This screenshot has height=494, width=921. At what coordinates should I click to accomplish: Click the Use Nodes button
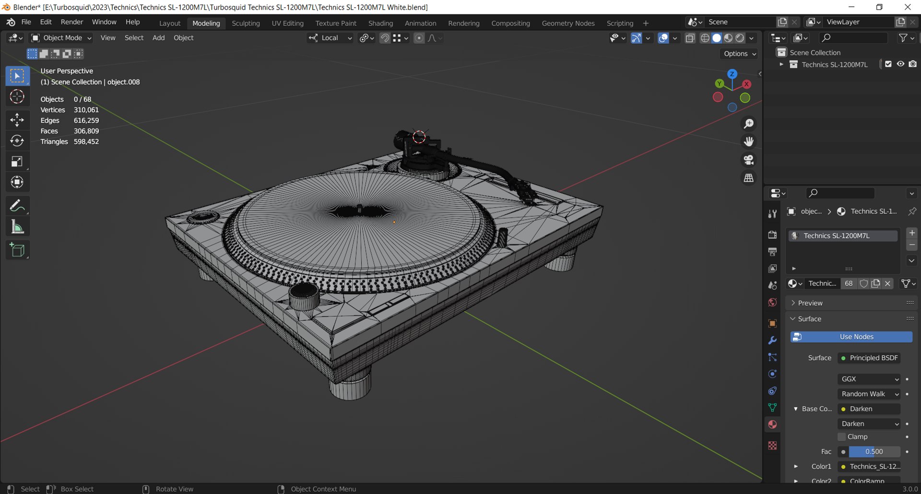851,337
